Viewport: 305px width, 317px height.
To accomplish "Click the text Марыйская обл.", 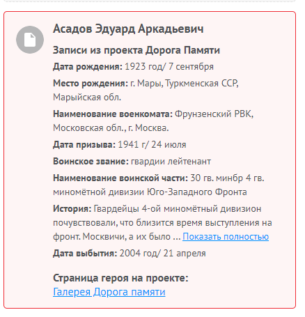I will (x=87, y=97).
